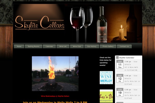Click the fire pit photo
The image size is (155, 103).
[x=55, y=74]
